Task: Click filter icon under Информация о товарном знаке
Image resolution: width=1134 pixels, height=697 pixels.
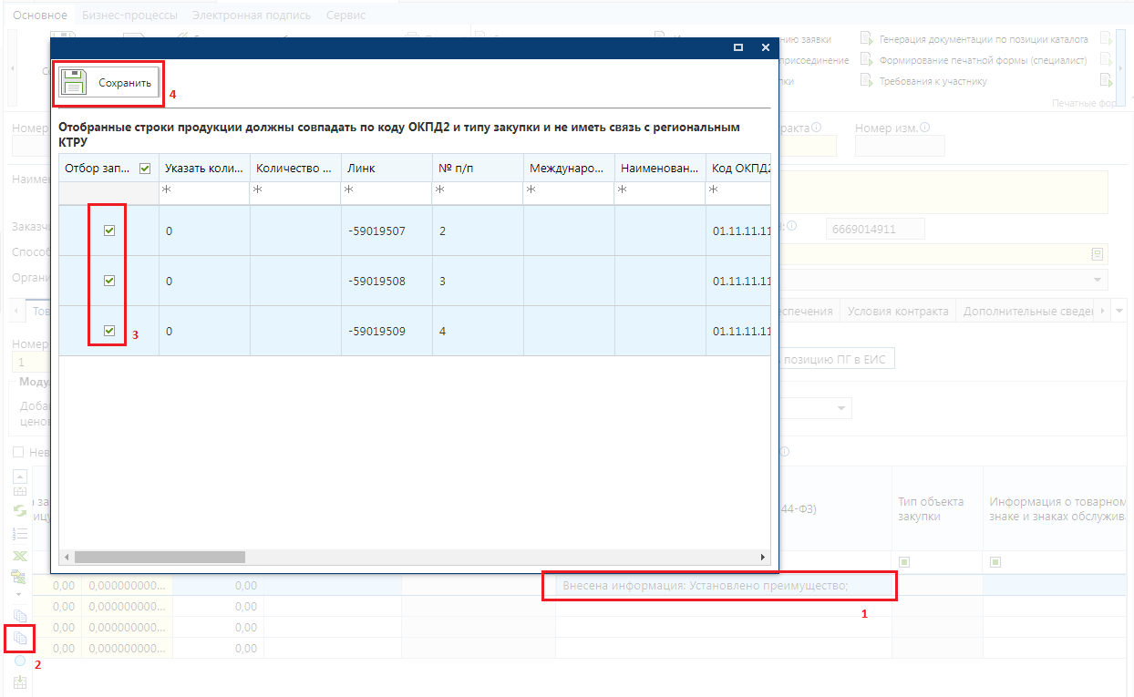Action: [995, 561]
